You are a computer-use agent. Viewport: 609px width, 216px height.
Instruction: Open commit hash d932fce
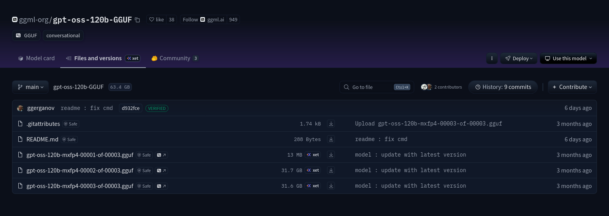[131, 108]
